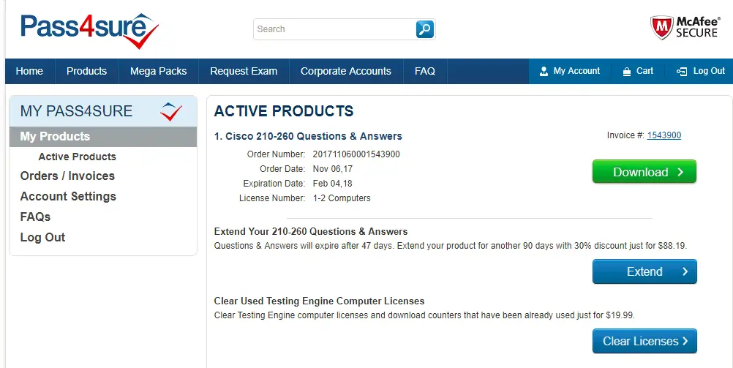Open Account Settings in the sidebar
The width and height of the screenshot is (733, 368).
tap(68, 196)
